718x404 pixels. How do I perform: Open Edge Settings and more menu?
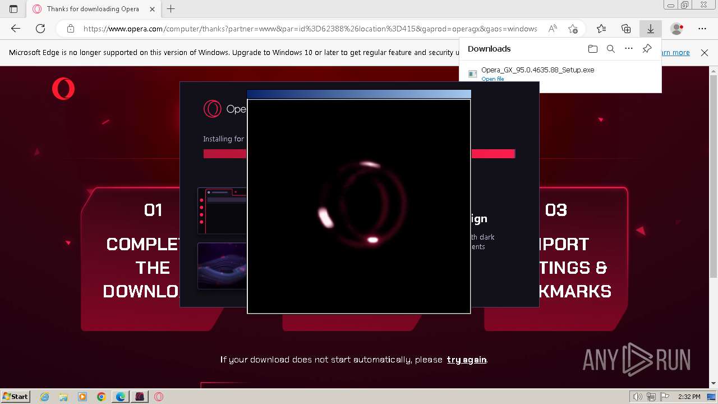pyautogui.click(x=702, y=29)
